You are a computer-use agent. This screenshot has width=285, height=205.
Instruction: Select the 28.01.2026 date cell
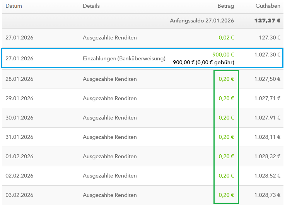pos(19,79)
